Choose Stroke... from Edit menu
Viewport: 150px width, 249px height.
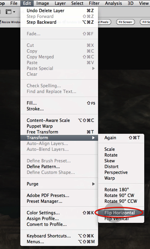pos(59,109)
